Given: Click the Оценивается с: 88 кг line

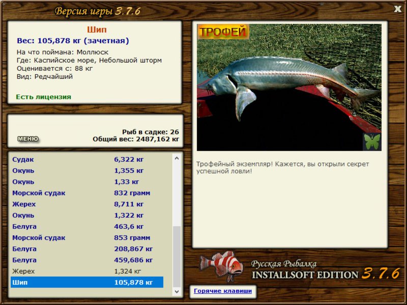Looking at the screenshot, I should pyautogui.click(x=55, y=69).
